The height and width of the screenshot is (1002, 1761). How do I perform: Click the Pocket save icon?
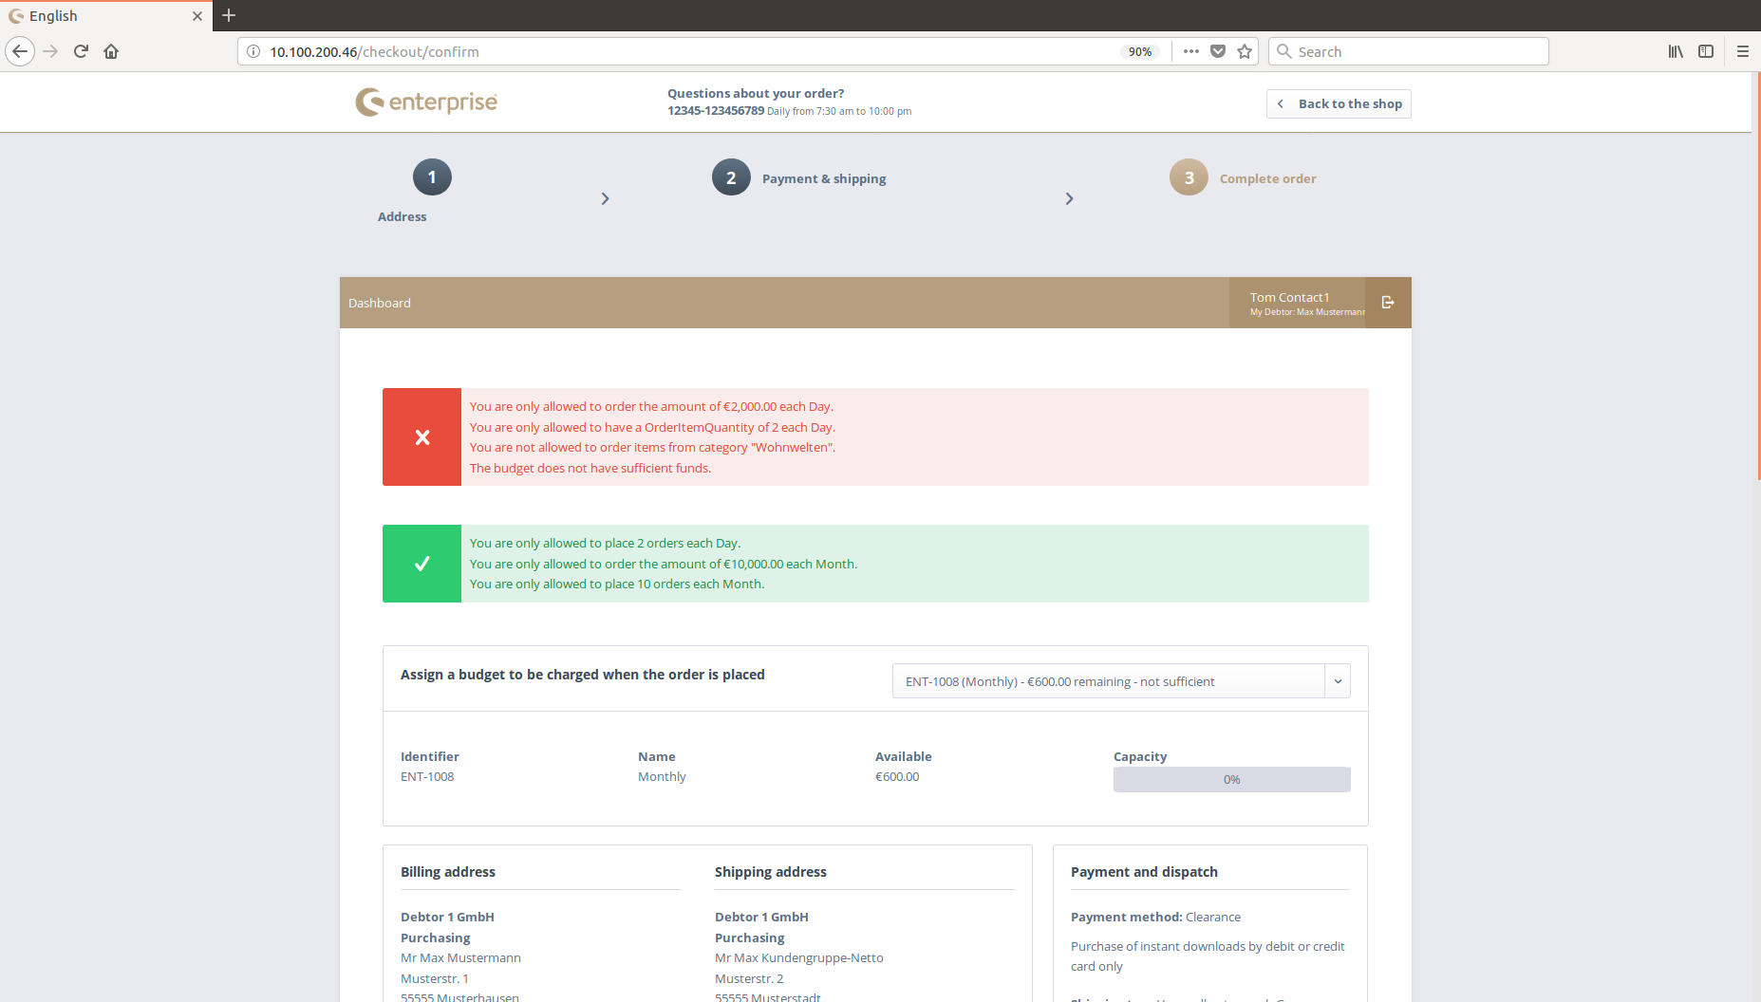coord(1218,51)
